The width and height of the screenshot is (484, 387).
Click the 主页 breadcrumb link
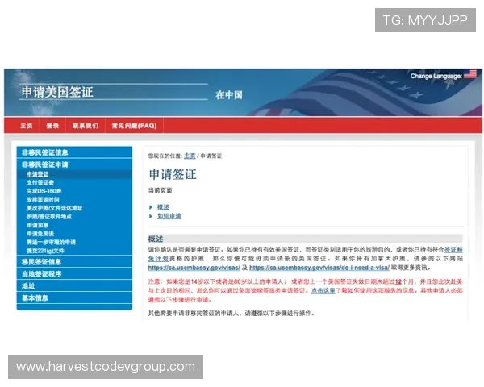(190, 156)
